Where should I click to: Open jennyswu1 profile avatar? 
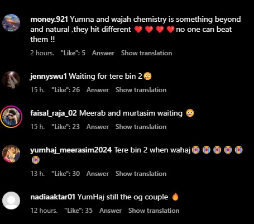click(11, 80)
